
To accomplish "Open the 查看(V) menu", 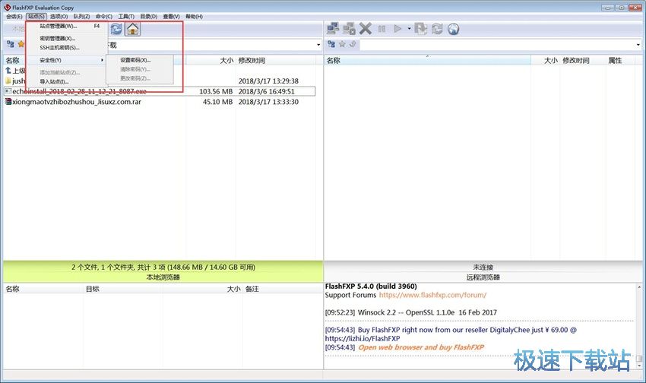I will coord(171,17).
